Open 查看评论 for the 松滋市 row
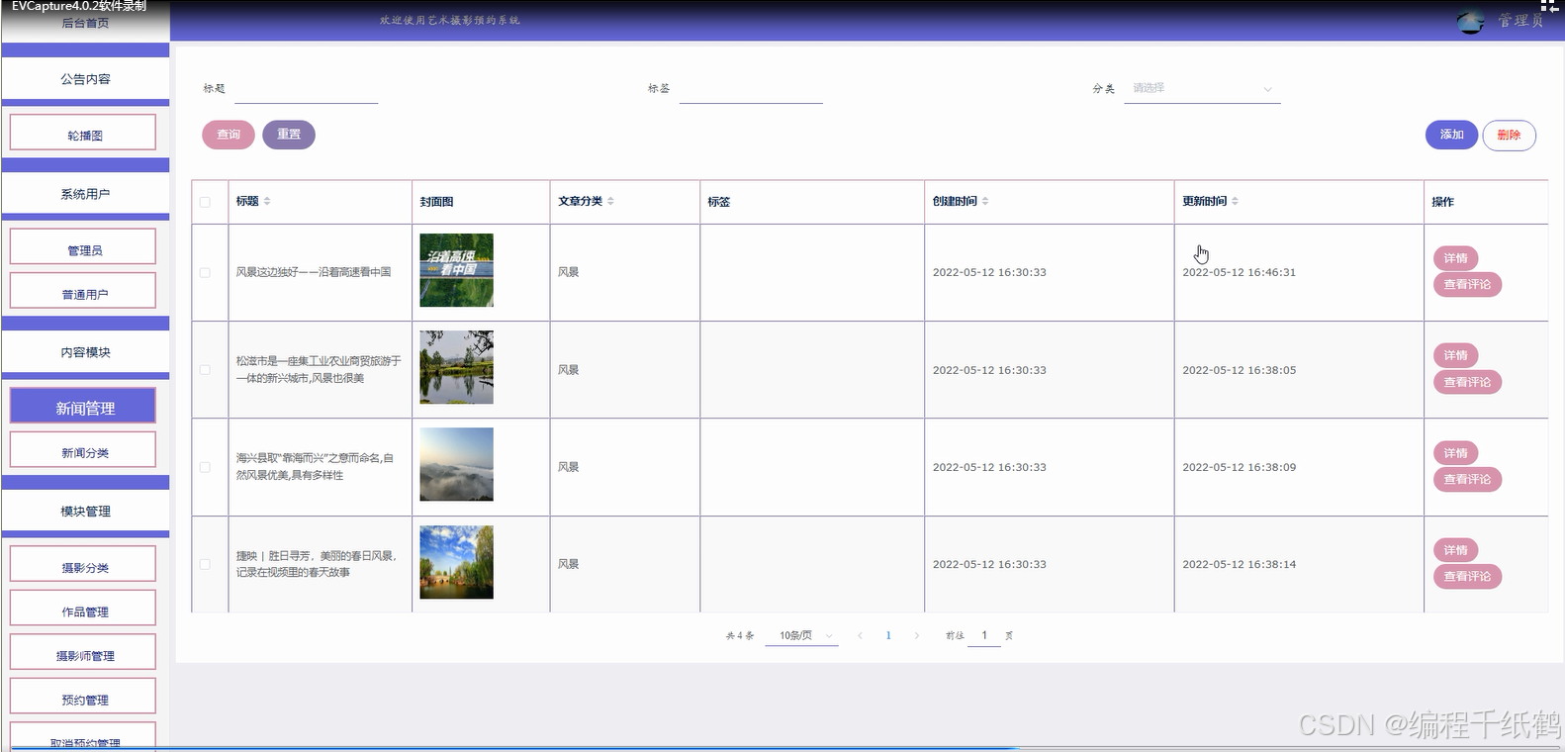This screenshot has height=752, width=1565. 1467,382
